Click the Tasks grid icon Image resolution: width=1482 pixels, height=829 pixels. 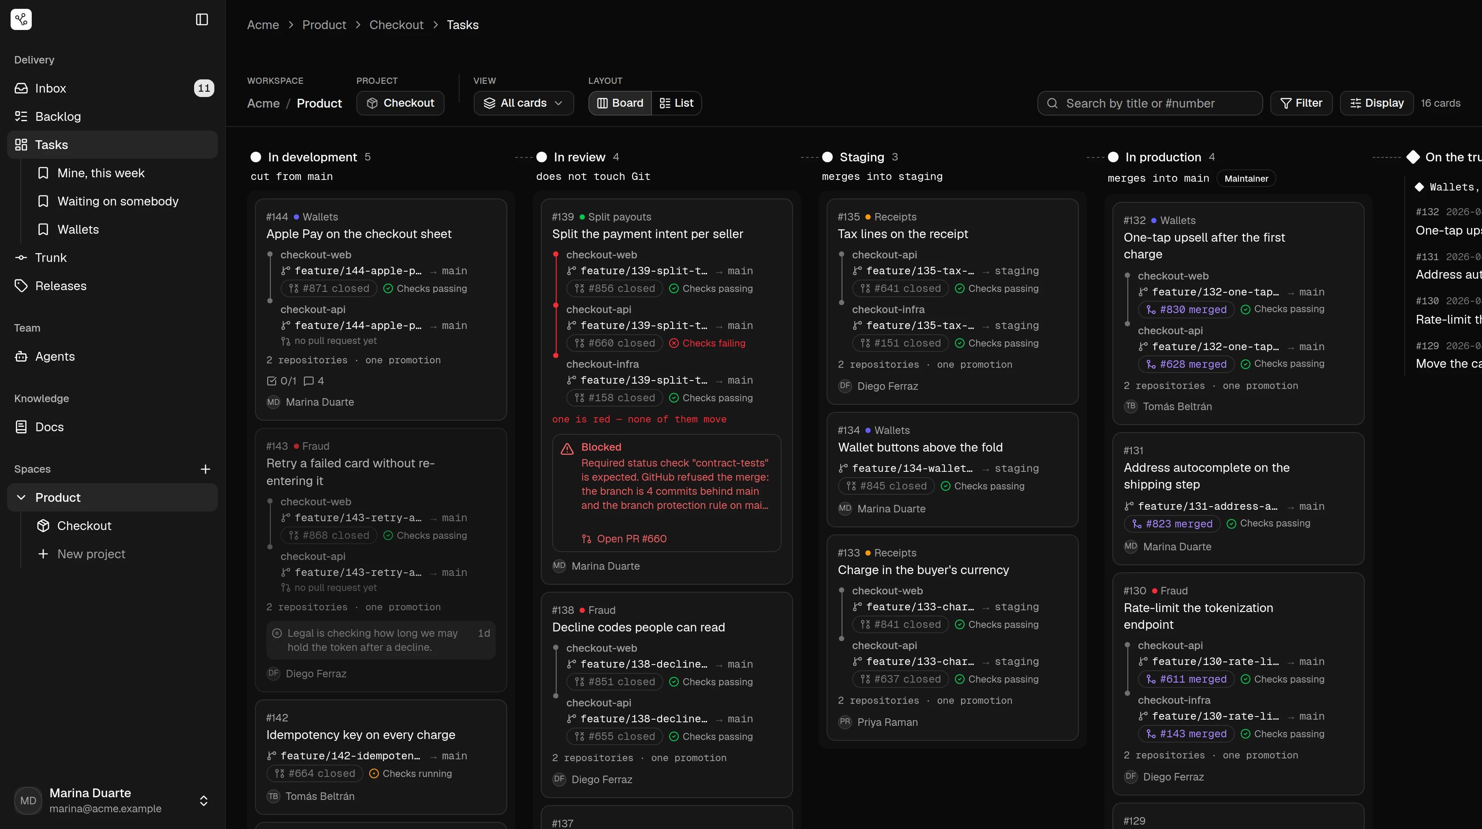pos(21,144)
